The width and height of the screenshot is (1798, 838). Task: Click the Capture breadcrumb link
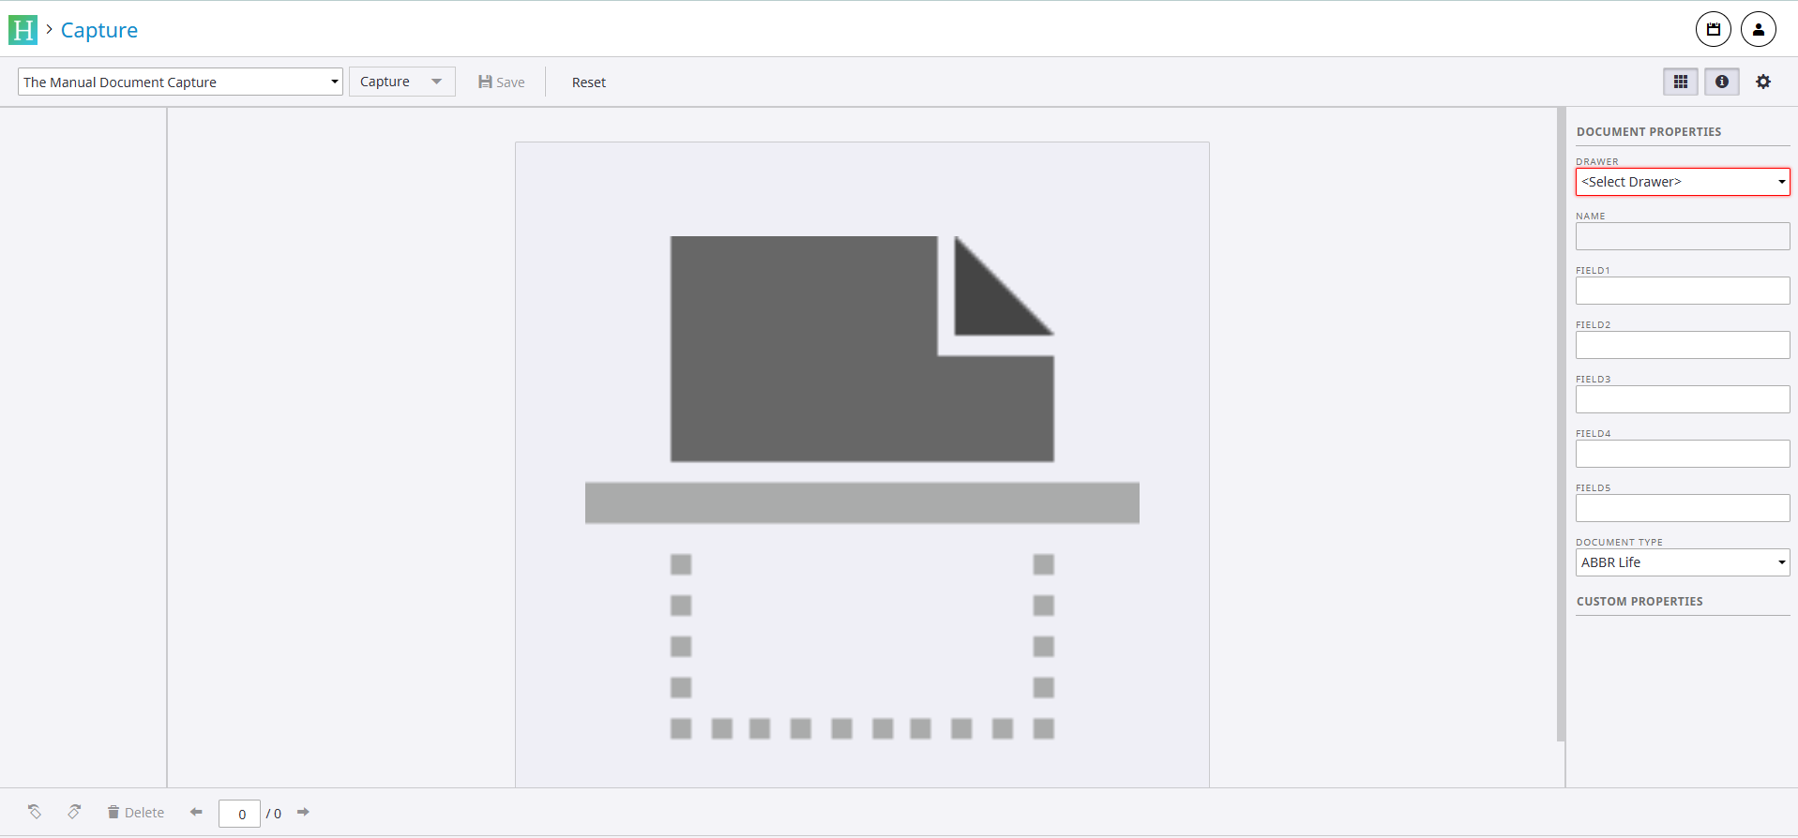tap(99, 30)
